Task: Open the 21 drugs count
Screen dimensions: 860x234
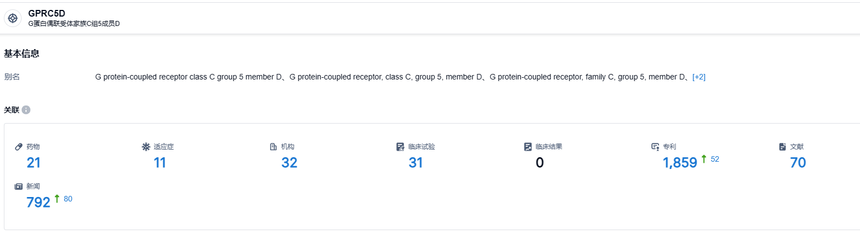Action: coord(34,163)
